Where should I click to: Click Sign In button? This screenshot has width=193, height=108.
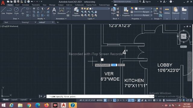147,1
